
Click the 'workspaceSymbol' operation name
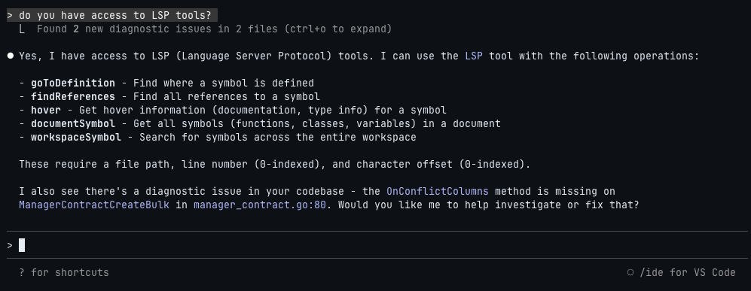(76, 137)
